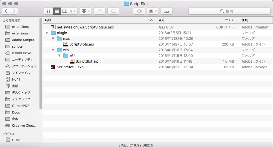273x148 pixels.
Task: Click the デバイス sidebar heading
Action: (9, 134)
